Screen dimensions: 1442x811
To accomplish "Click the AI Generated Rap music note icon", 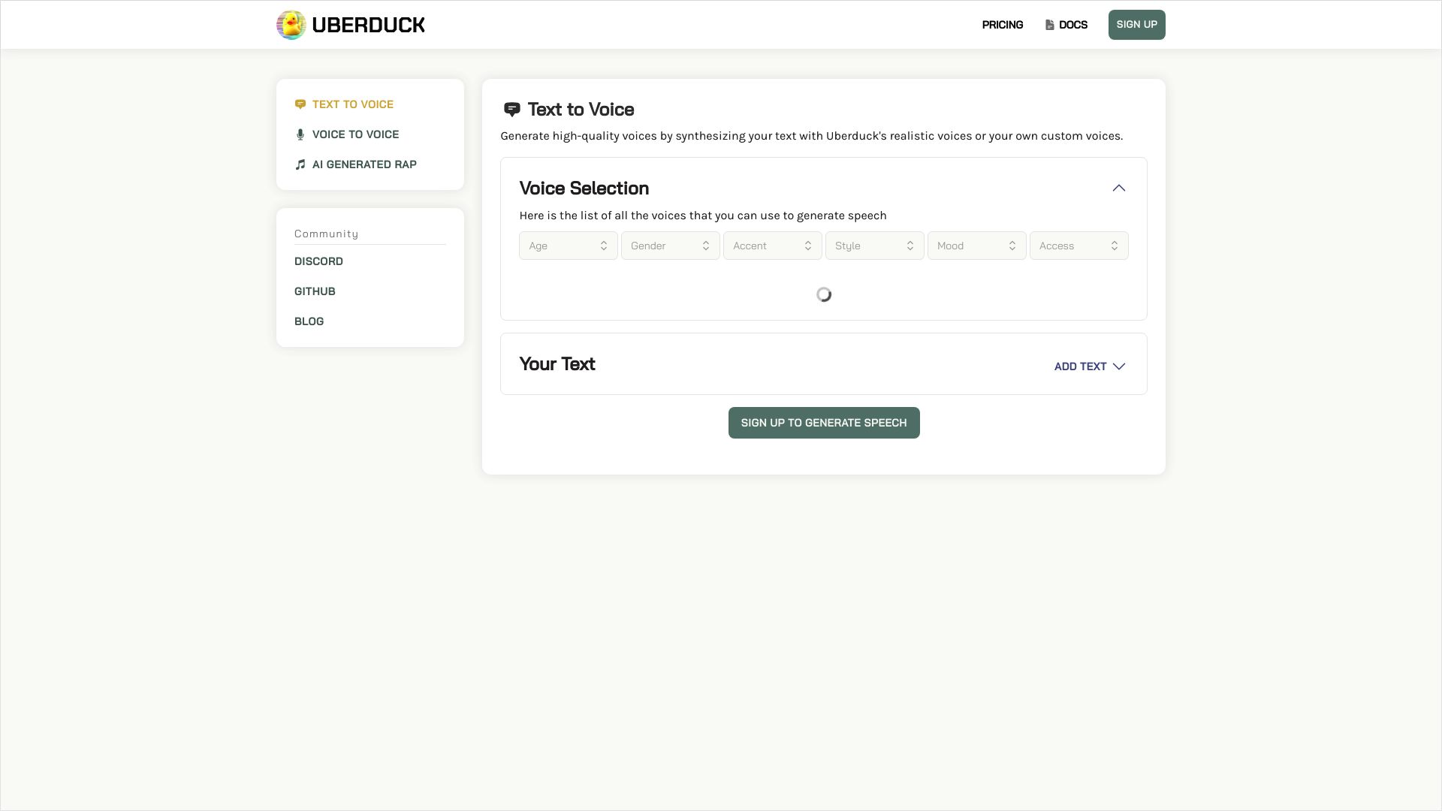I will [x=300, y=164].
